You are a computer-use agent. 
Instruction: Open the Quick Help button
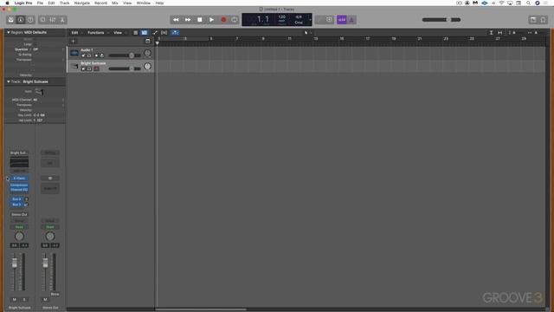point(30,20)
